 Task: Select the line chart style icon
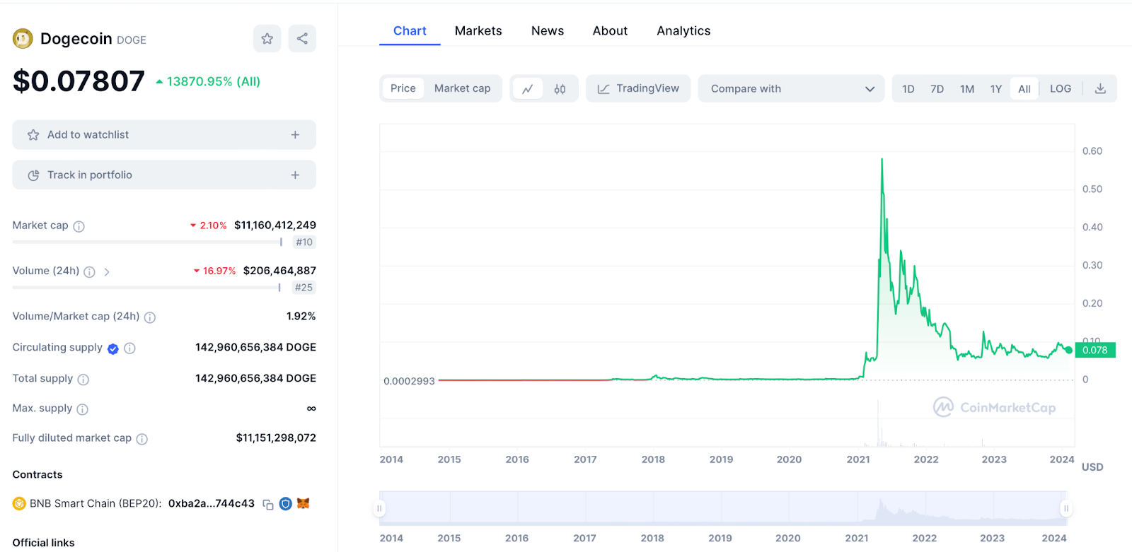coord(528,89)
